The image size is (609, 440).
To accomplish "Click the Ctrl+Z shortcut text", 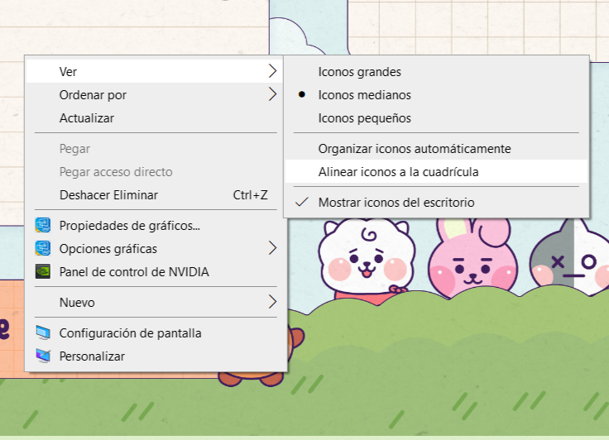I will (x=250, y=195).
